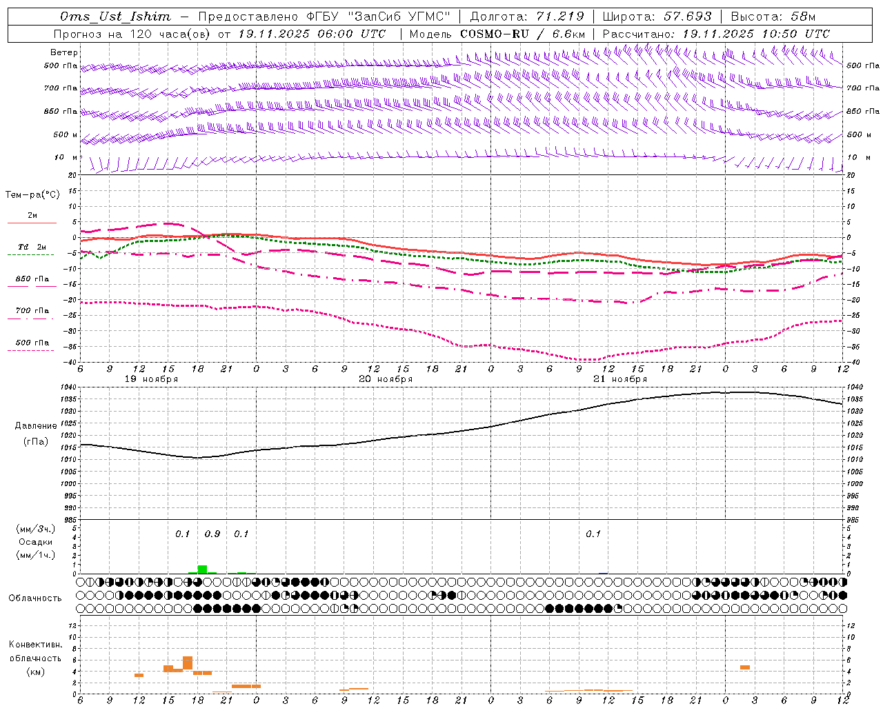Click the dashed line sample under 500 гПа legend
883x706 pixels.
(x=31, y=350)
